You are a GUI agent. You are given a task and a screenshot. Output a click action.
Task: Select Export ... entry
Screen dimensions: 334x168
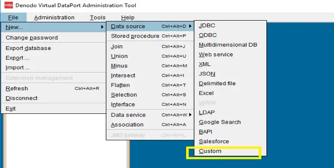pyautogui.click(x=54, y=58)
